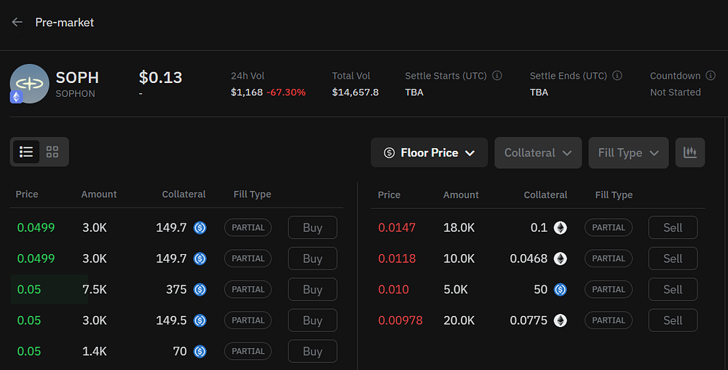Switch to grid view layout
Viewport: 728px width, 370px height.
pyautogui.click(x=52, y=151)
